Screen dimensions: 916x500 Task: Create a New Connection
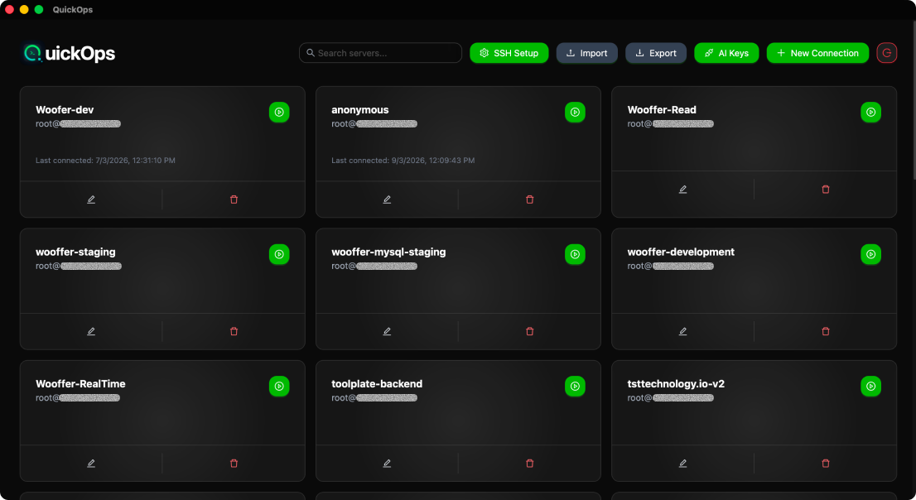tap(817, 53)
